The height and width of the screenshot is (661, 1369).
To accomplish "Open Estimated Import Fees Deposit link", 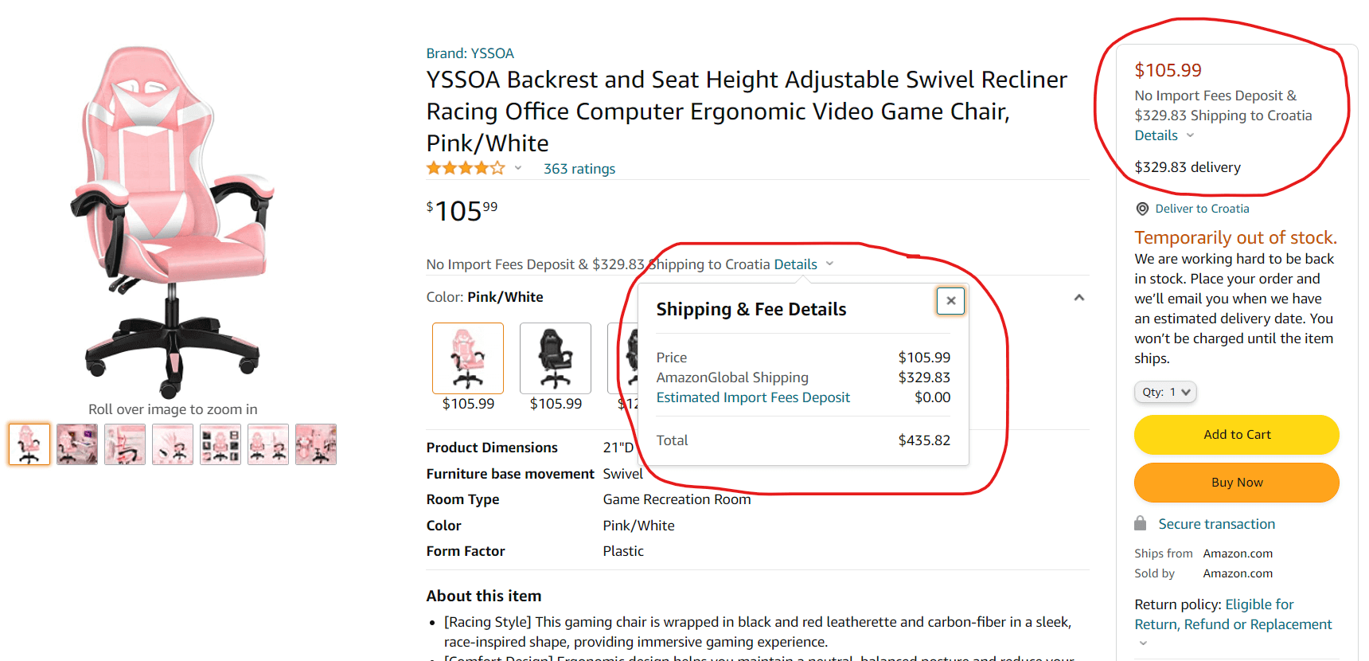I will 753,397.
